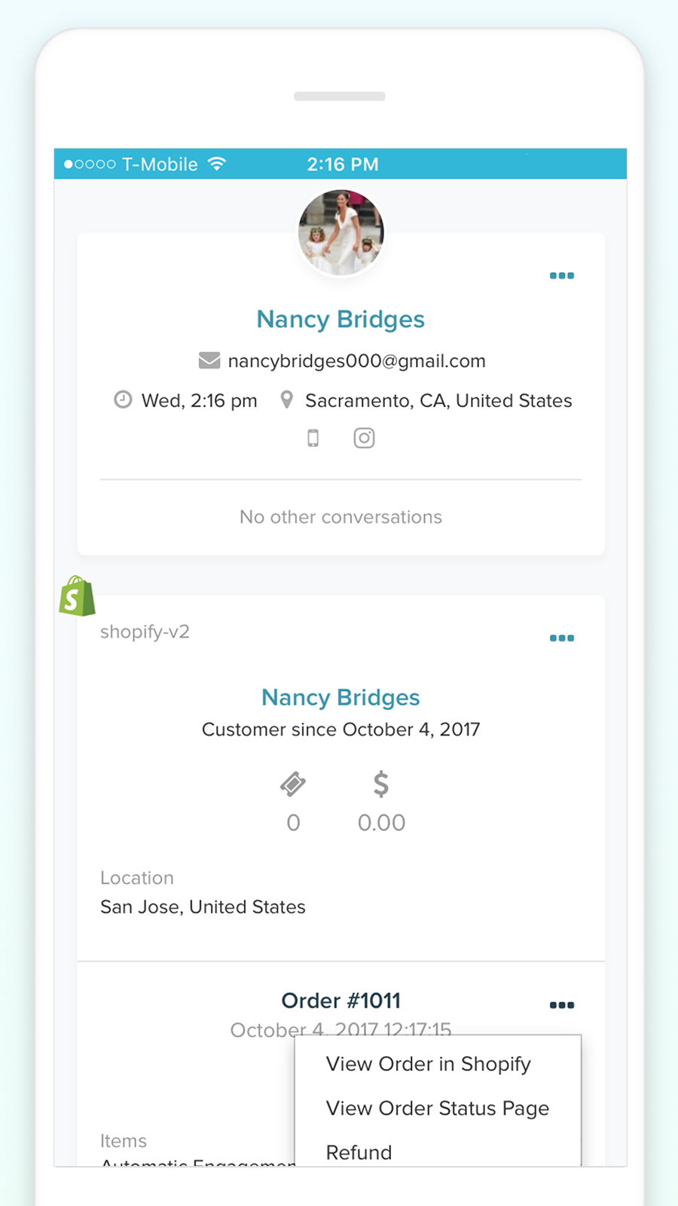
Task: Click the Order #1011 heading
Action: point(341,1001)
